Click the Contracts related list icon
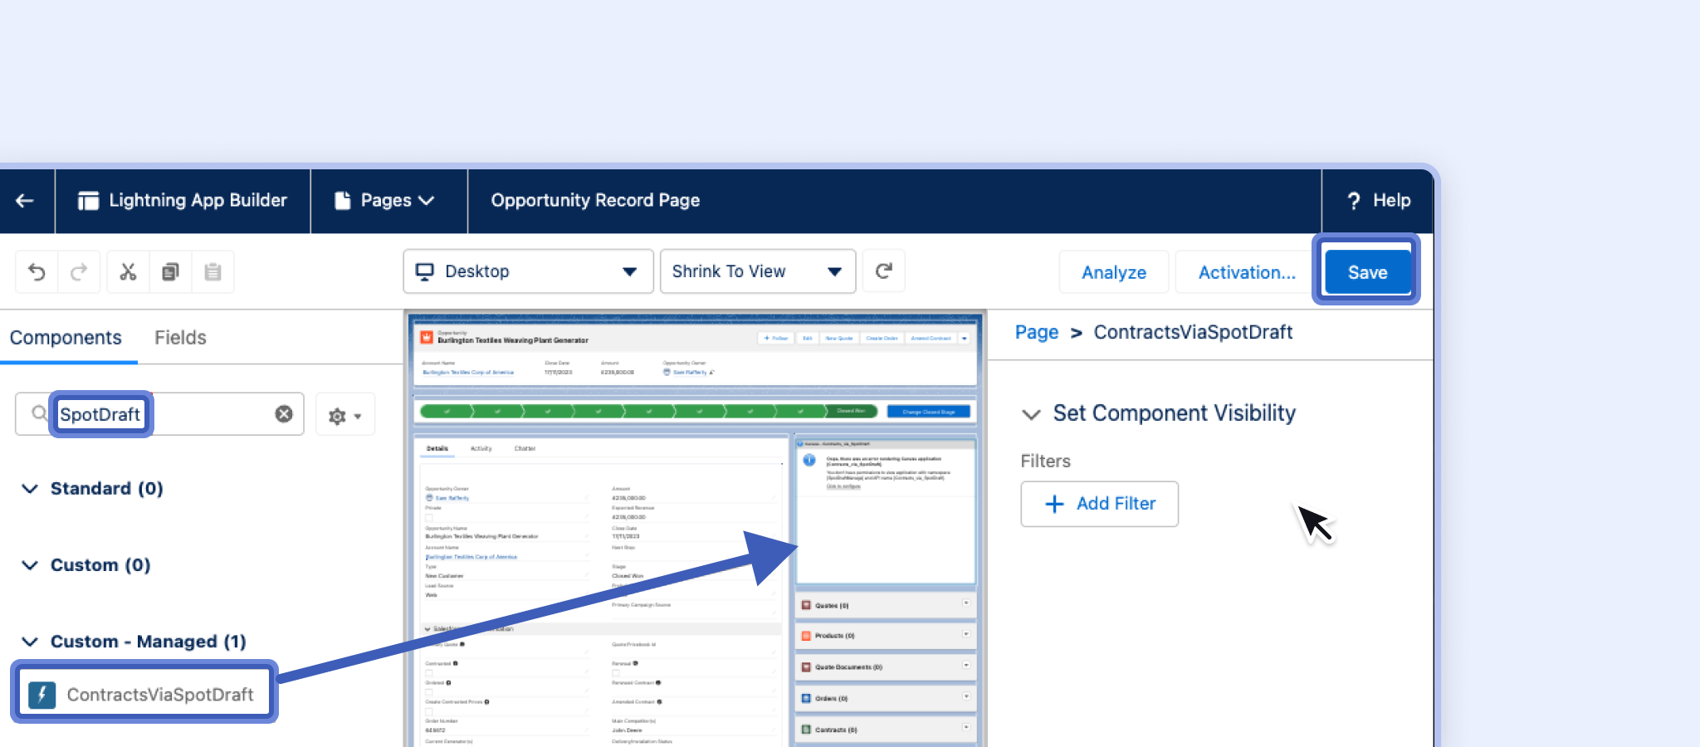 (x=806, y=730)
